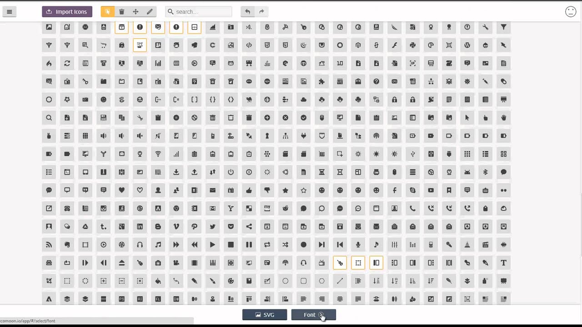Select the play triangle icon

[x=212, y=245]
